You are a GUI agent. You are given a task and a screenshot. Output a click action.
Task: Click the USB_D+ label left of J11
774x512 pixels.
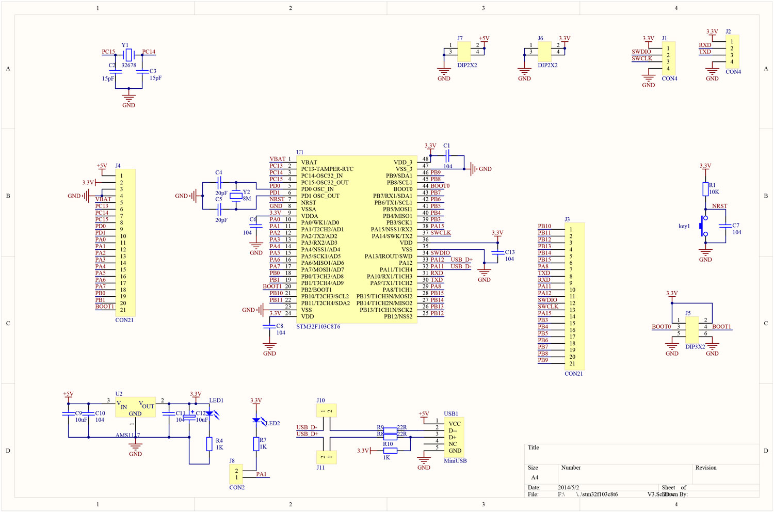[x=307, y=434]
